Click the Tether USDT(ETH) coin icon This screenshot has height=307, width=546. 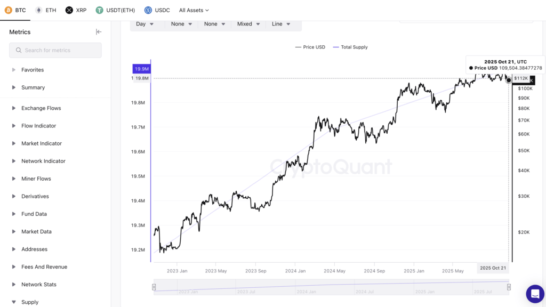pos(100,10)
